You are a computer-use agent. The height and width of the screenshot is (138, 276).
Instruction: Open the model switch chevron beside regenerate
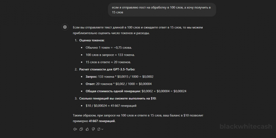click(102, 129)
